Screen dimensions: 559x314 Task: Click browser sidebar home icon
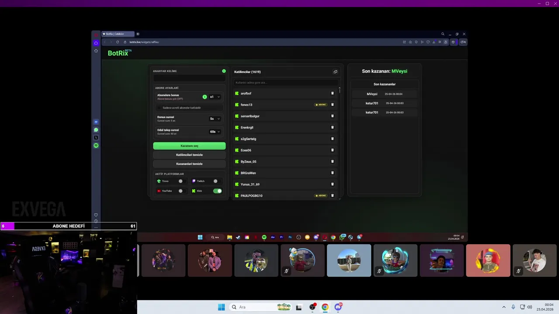pyautogui.click(x=96, y=43)
